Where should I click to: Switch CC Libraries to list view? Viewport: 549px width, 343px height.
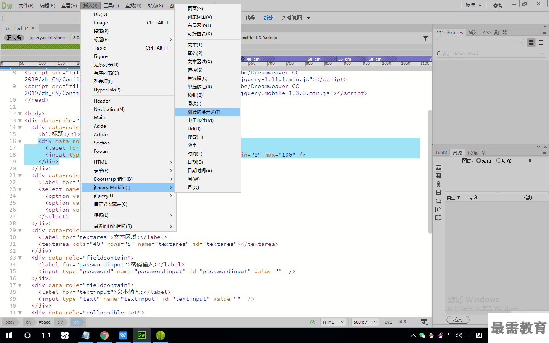(x=541, y=43)
